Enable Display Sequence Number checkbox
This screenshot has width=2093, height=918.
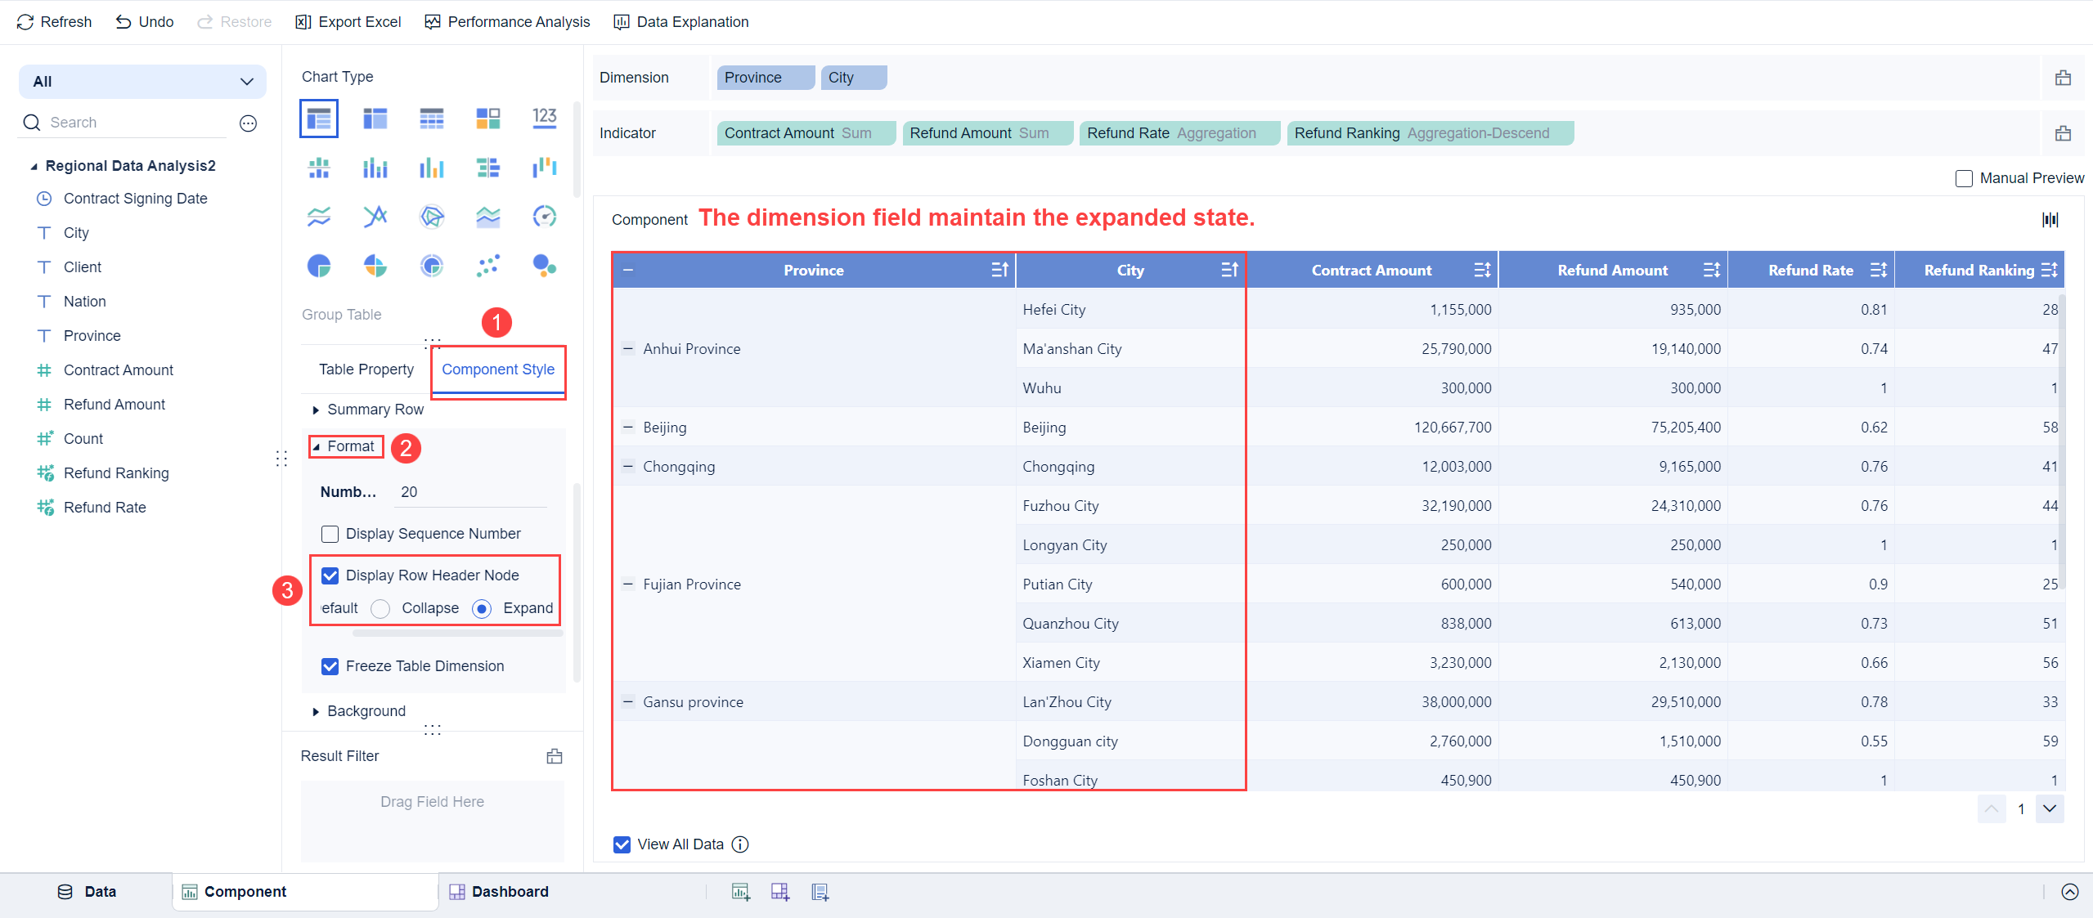[x=330, y=534]
